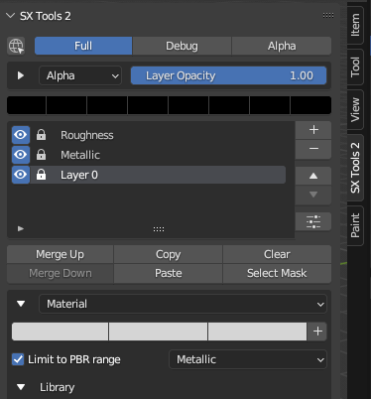Viewport: 371px width, 399px height.
Task: Toggle visibility of Layer 0
Action: (x=21, y=175)
